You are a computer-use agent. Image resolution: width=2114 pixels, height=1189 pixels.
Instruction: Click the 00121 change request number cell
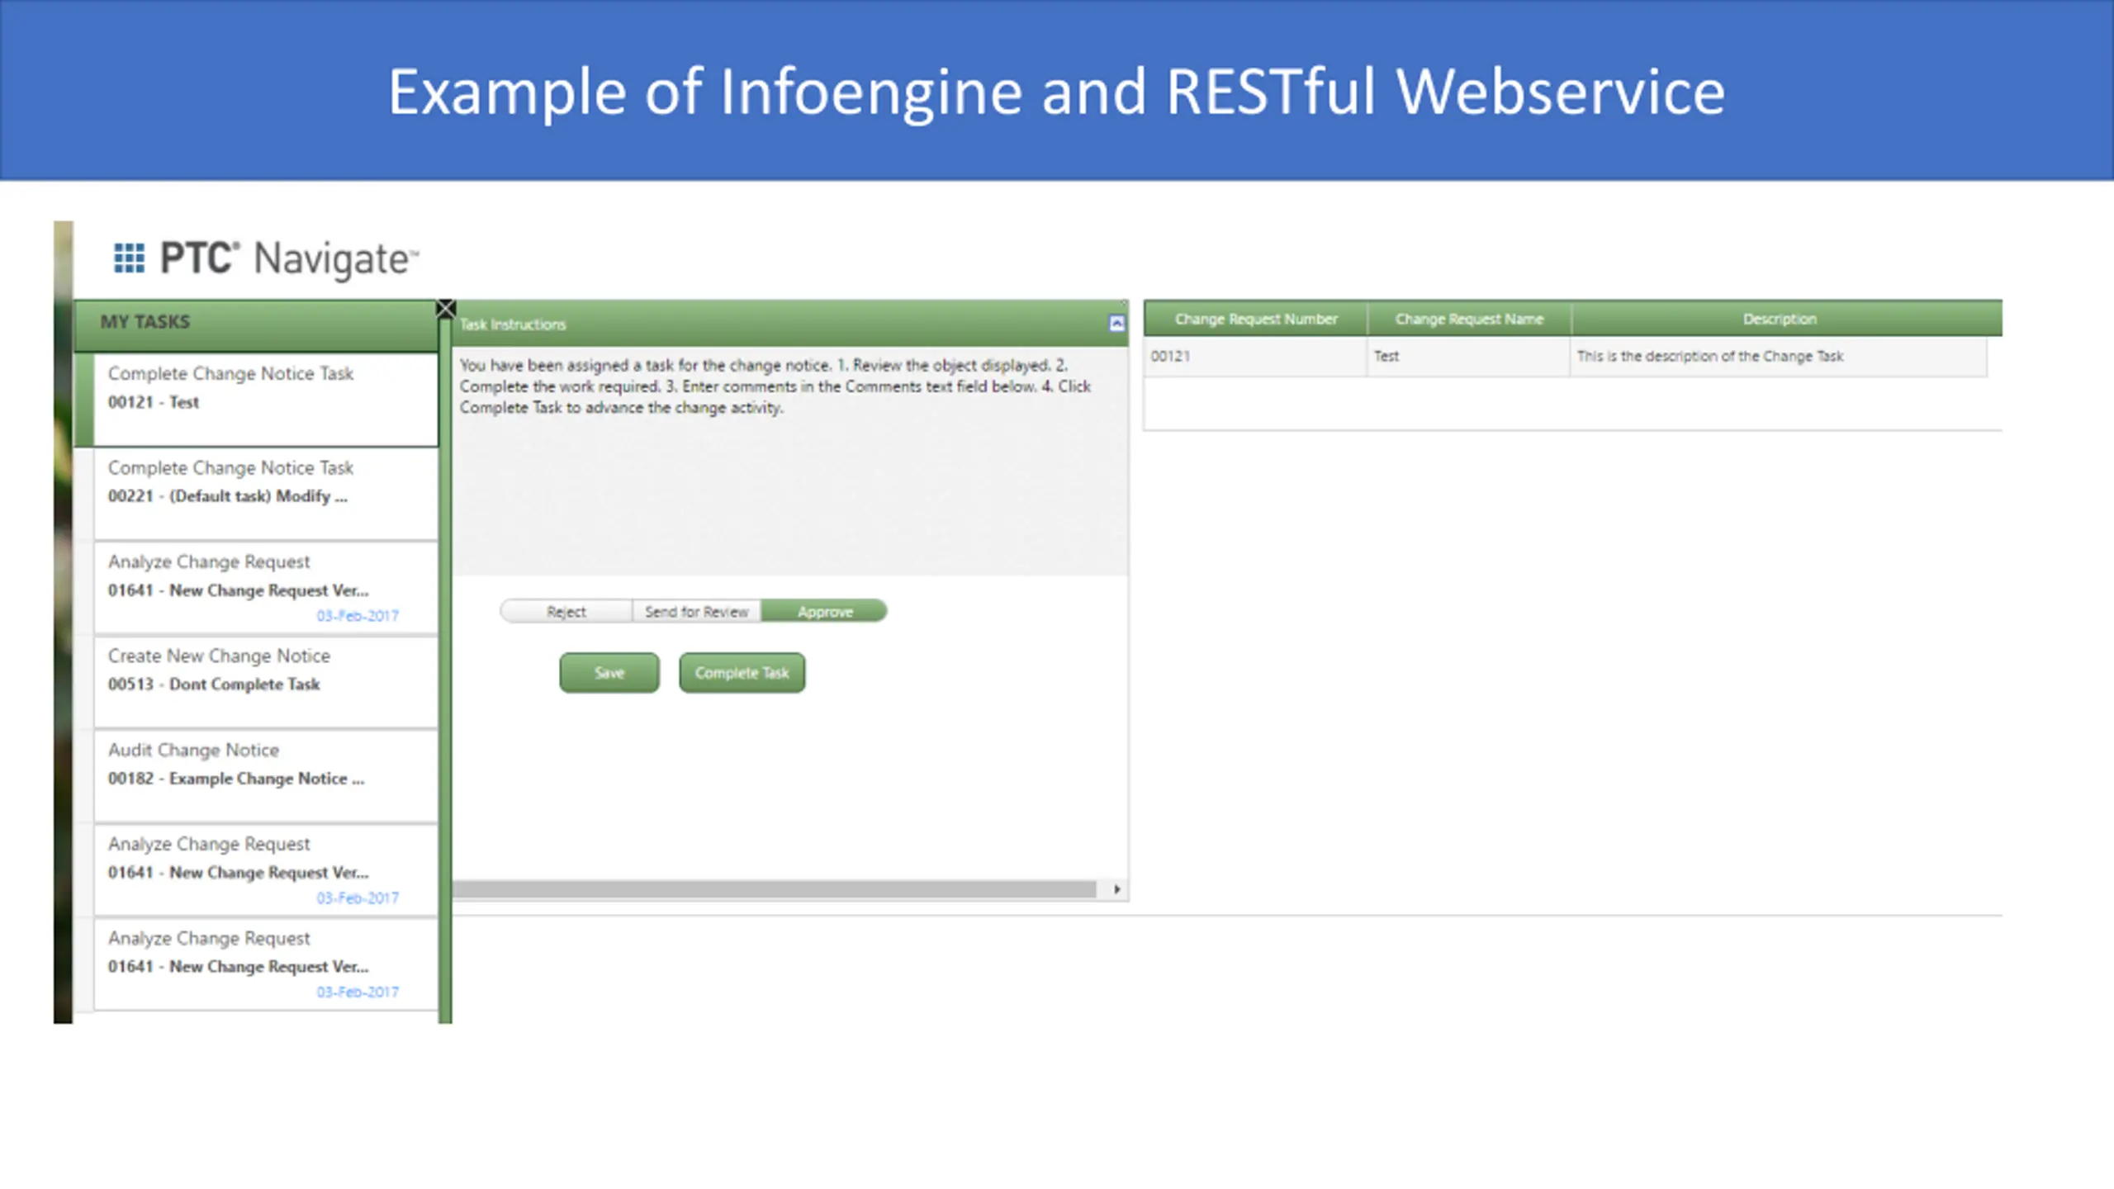pos(1255,357)
